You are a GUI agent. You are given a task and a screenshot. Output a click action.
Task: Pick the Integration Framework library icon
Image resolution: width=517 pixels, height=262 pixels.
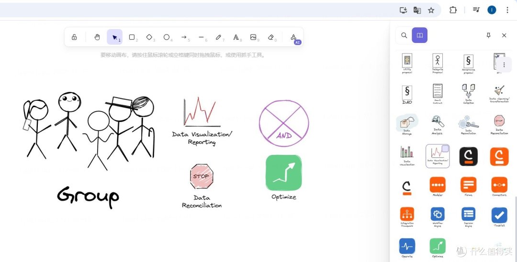tap(407, 217)
